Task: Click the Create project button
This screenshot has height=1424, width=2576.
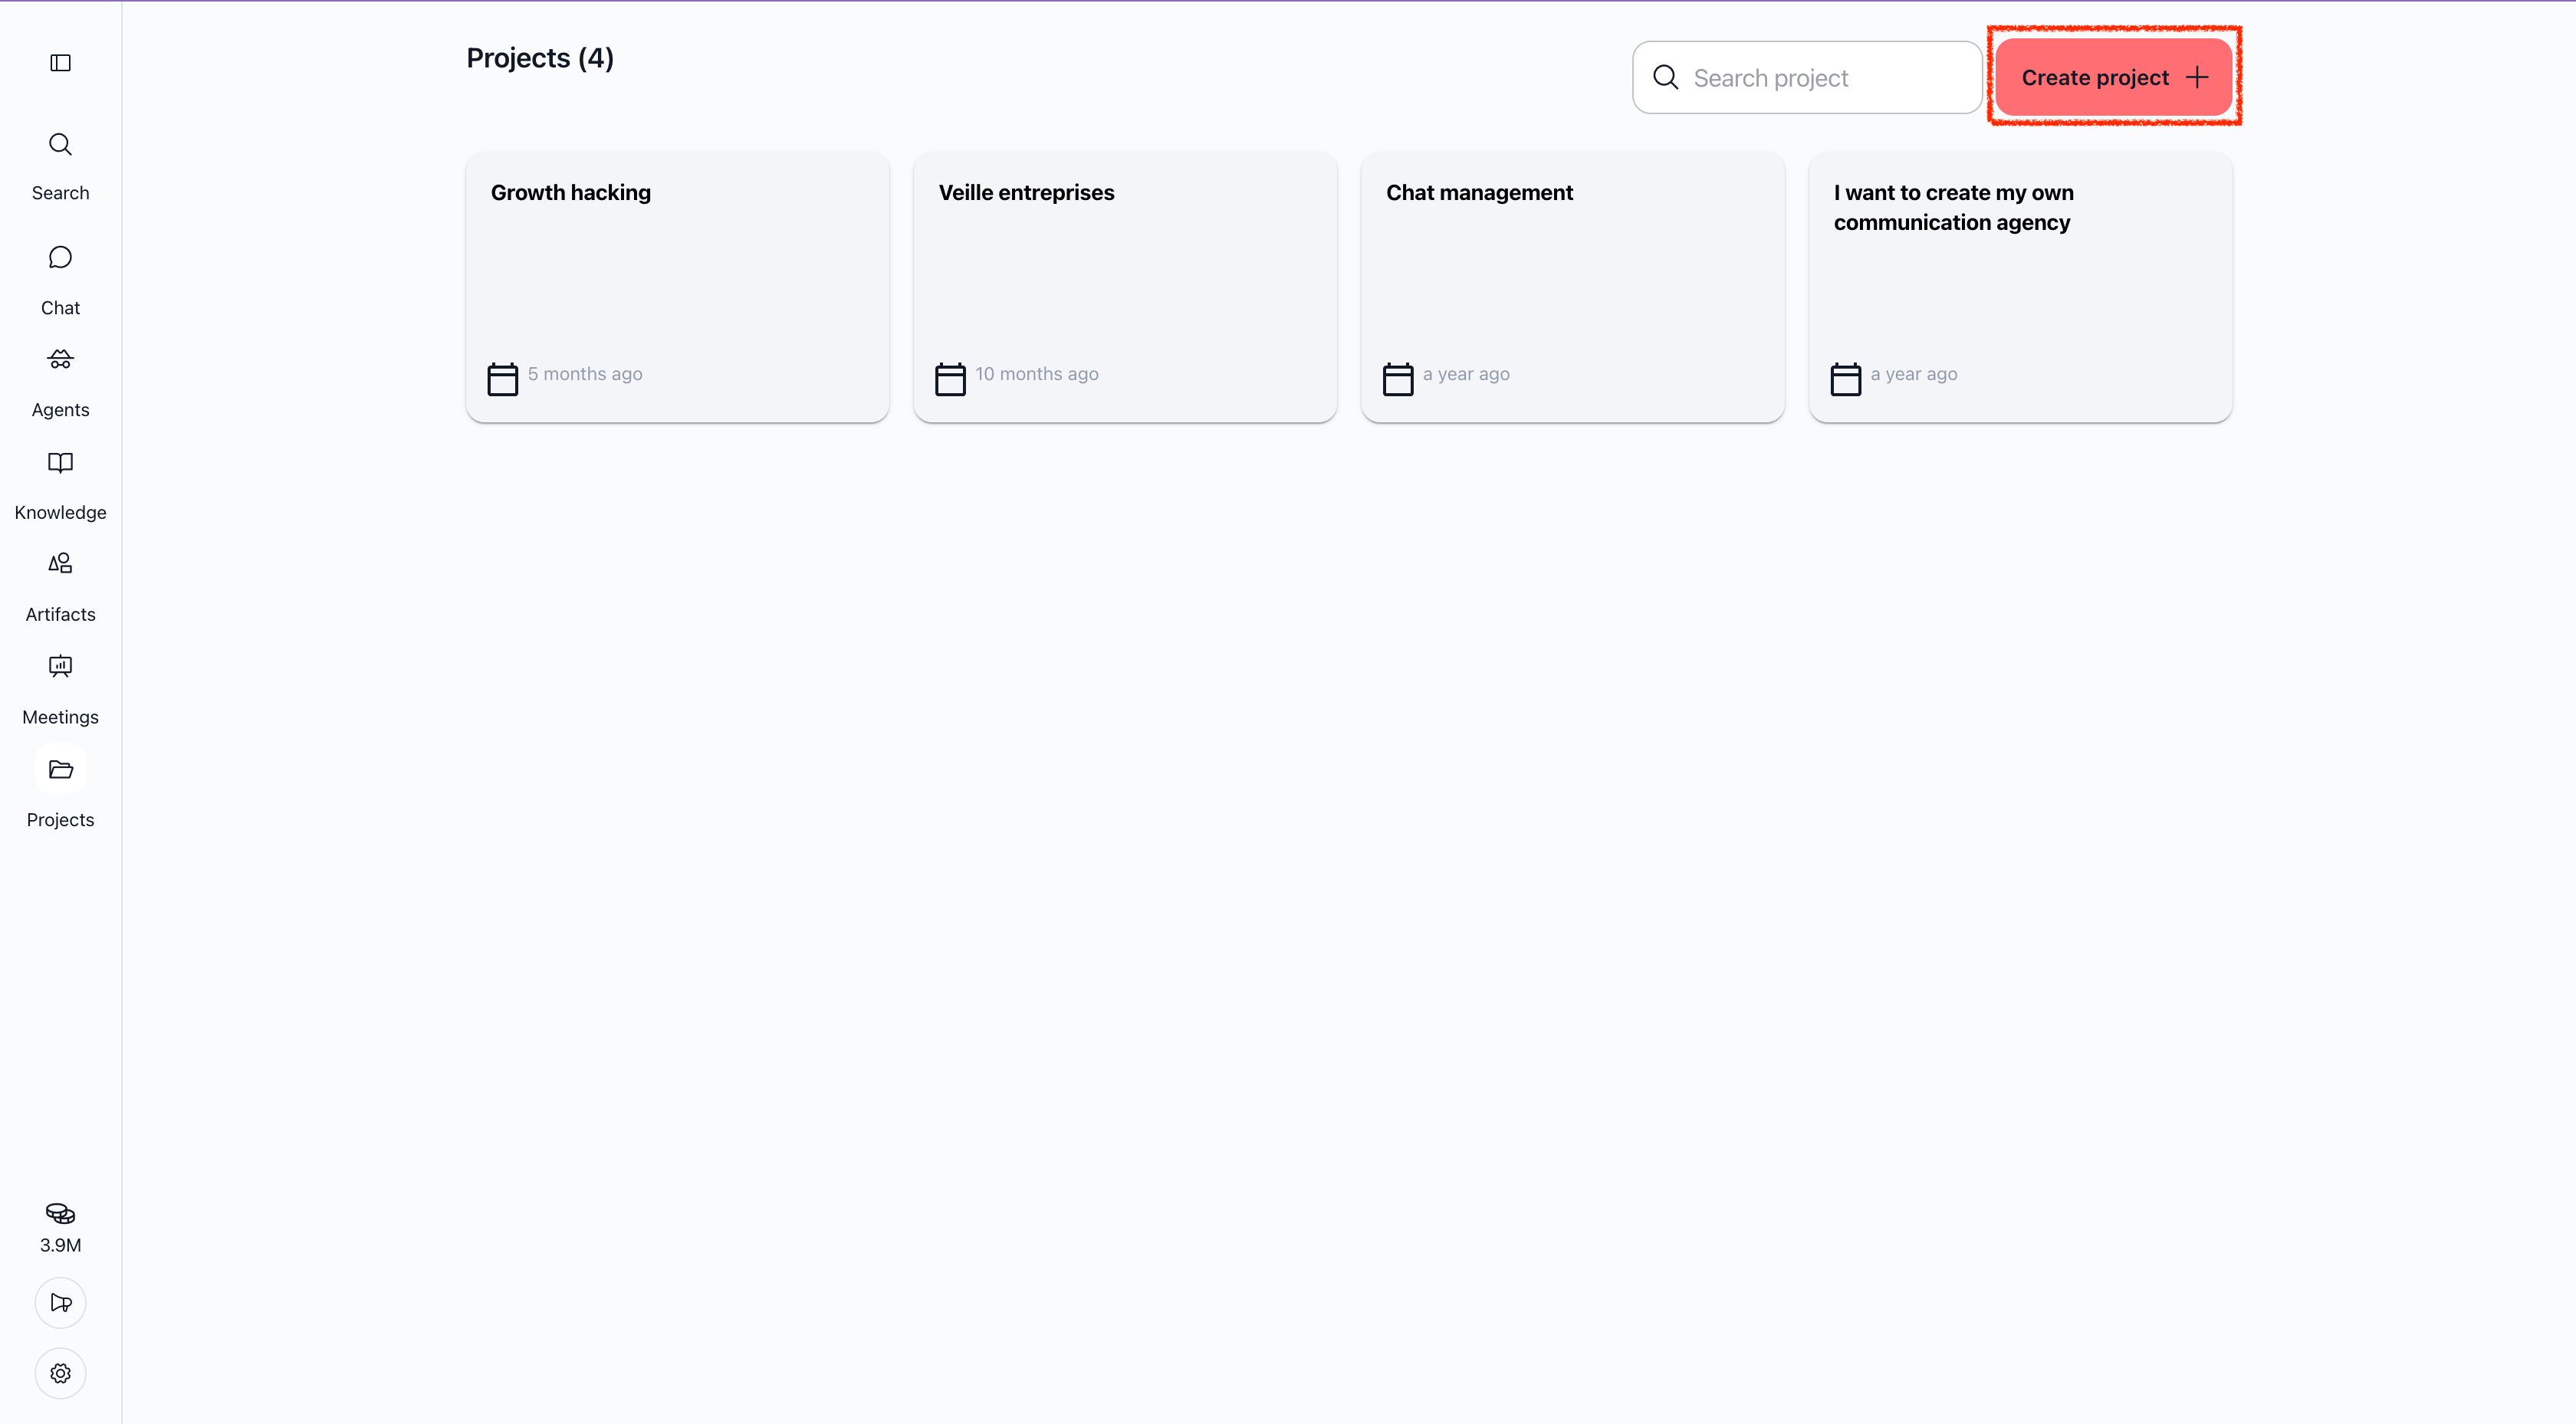Action: coord(2114,77)
